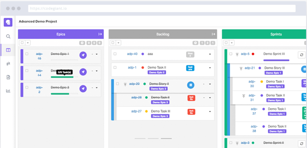Click the browser address bar
The image size is (307, 148).
[x=162, y=8]
